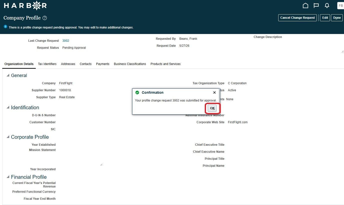Open the FB user avatar menu
This screenshot has width=344, height=205.
pos(340,5)
